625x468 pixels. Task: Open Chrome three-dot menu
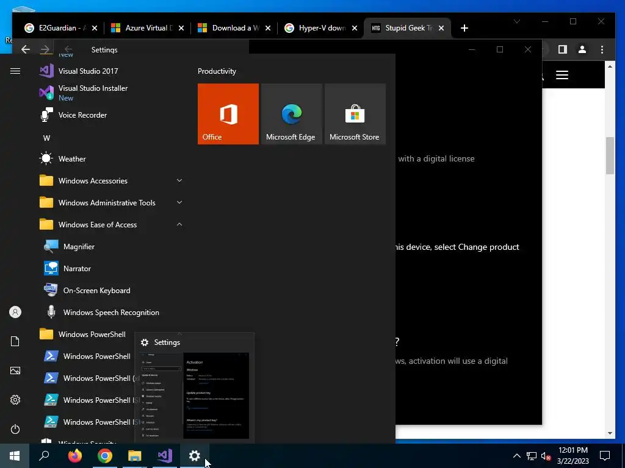click(602, 49)
